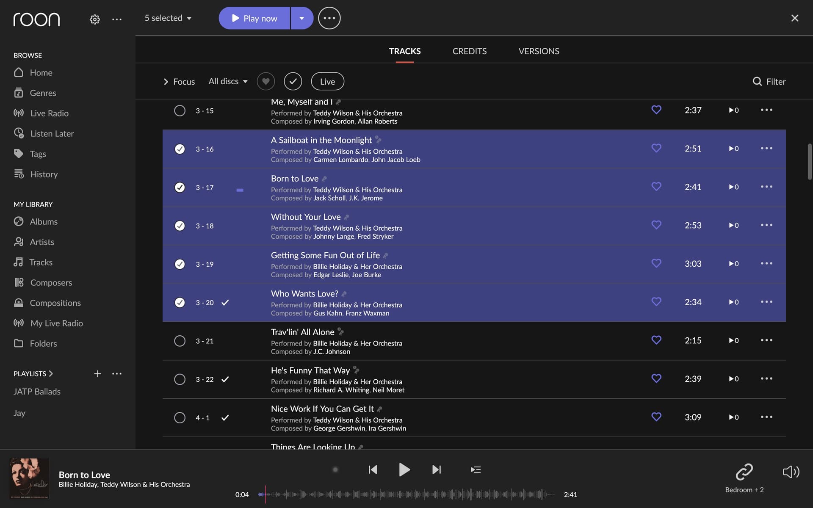This screenshot has width=813, height=508.
Task: Open the circled three-dots more options button
Action: pyautogui.click(x=329, y=18)
